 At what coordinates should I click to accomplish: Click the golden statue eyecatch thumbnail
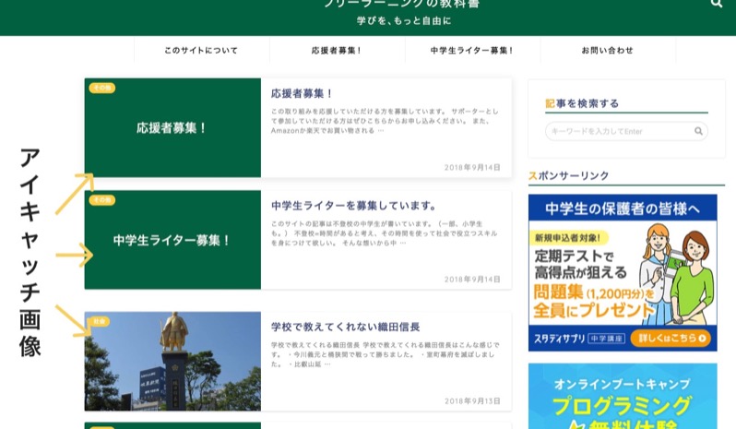point(172,362)
